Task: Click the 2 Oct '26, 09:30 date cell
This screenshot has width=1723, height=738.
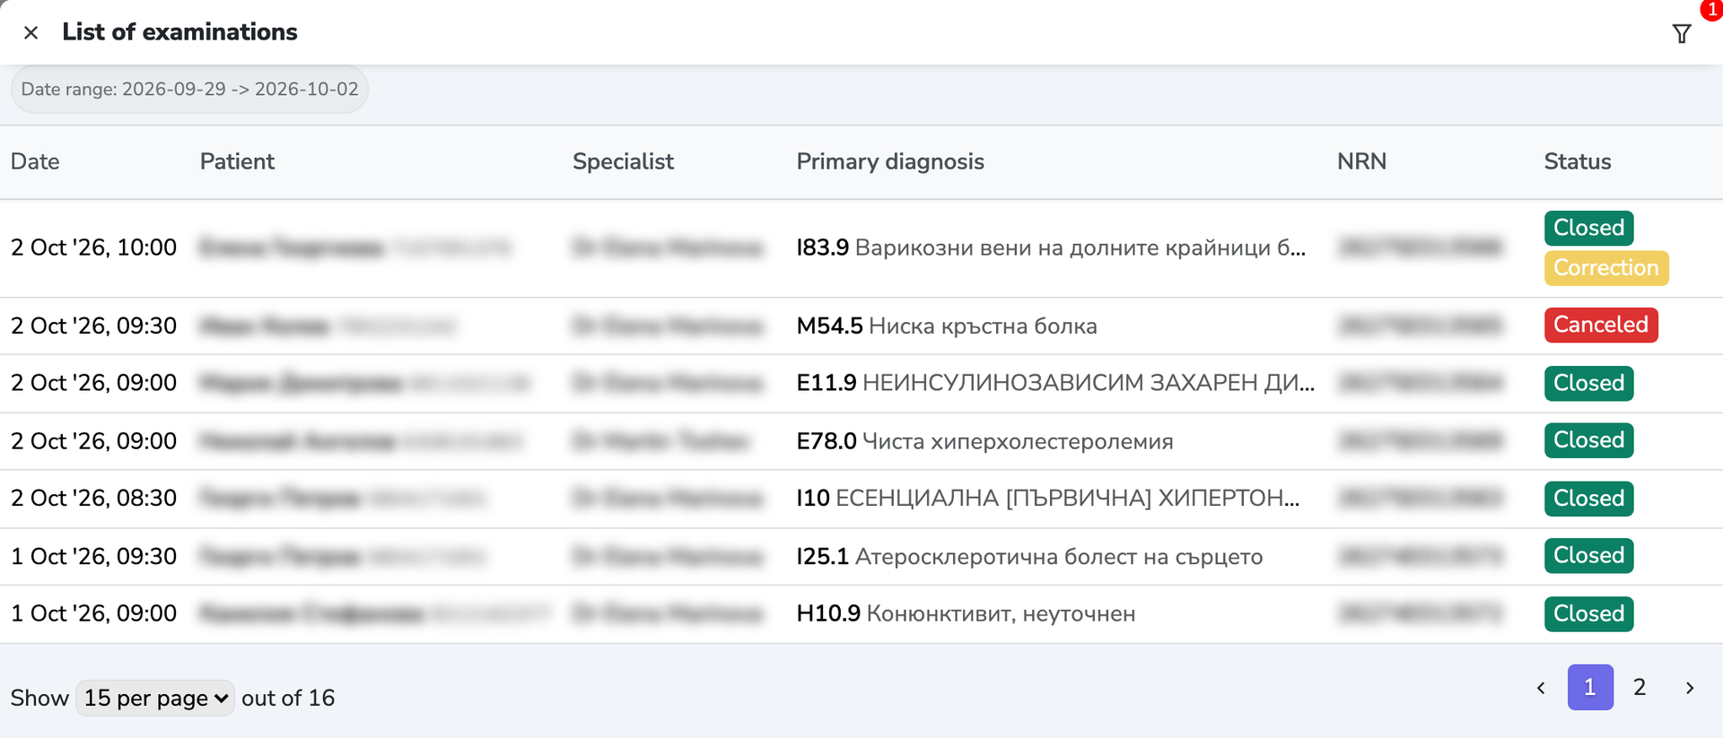Action: [93, 326]
